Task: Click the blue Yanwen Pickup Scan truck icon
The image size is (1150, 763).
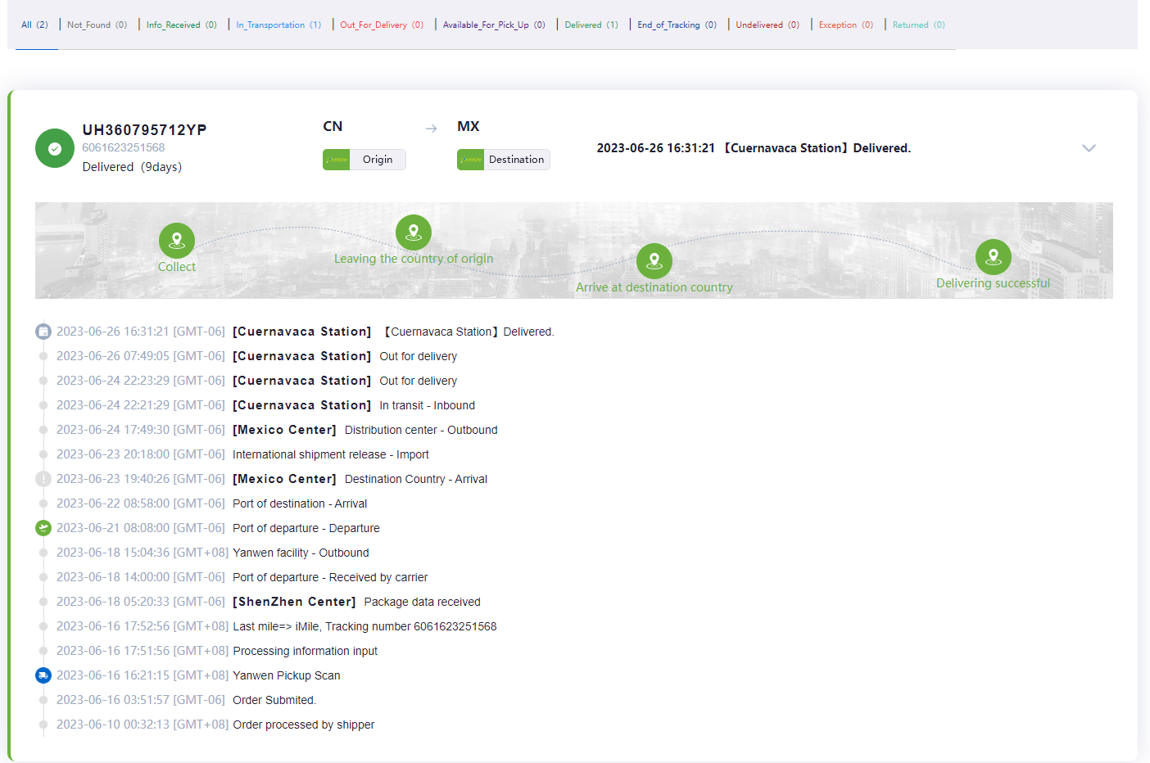Action: (43, 675)
